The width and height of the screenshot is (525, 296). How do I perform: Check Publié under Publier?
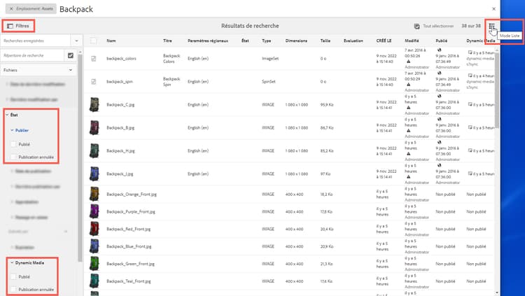(x=13, y=144)
